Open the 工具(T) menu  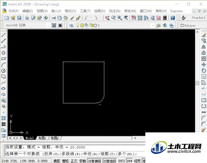[x=85, y=11]
